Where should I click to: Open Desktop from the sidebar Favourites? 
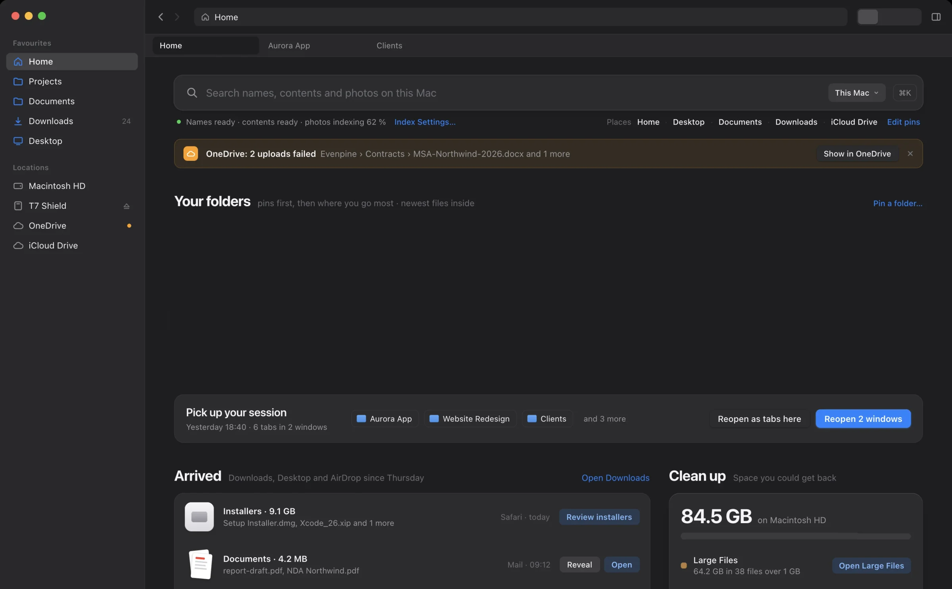click(72, 141)
